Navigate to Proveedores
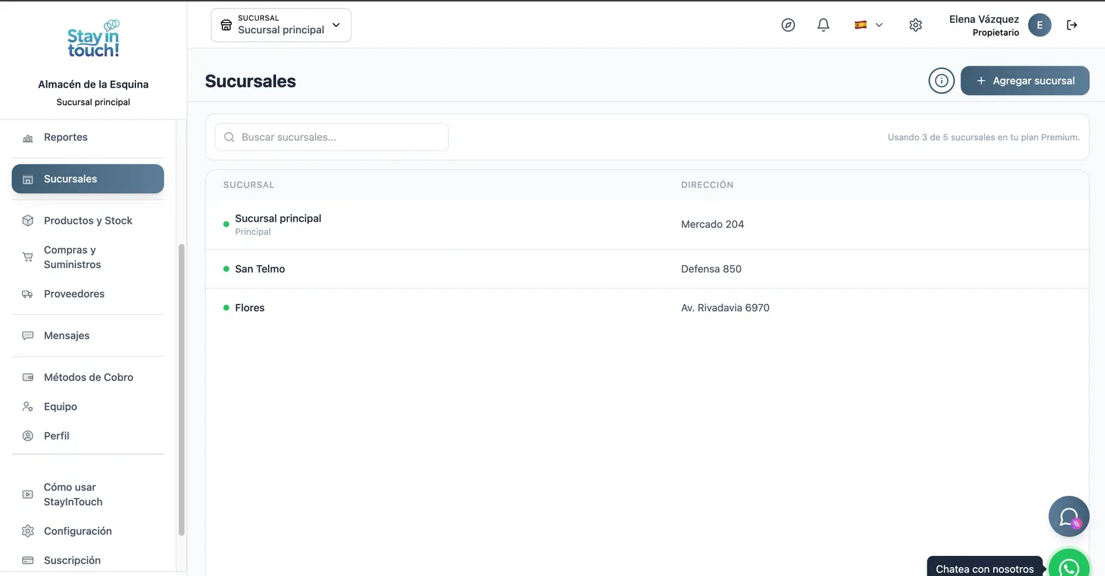The width and height of the screenshot is (1105, 576). coord(88,294)
